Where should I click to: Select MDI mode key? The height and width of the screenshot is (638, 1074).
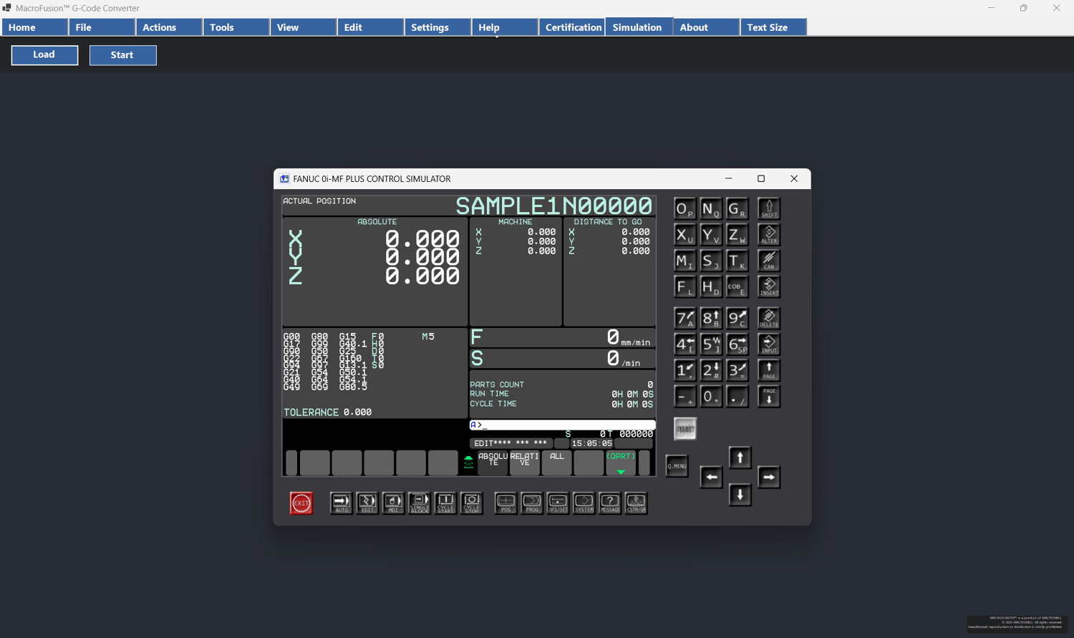pos(393,503)
